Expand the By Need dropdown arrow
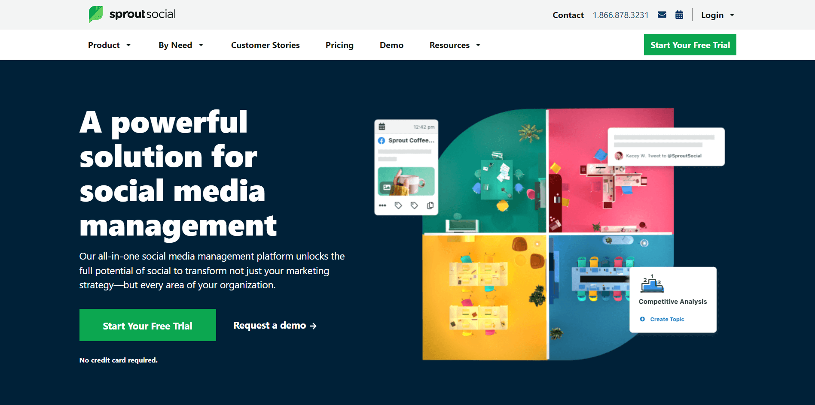 (201, 45)
